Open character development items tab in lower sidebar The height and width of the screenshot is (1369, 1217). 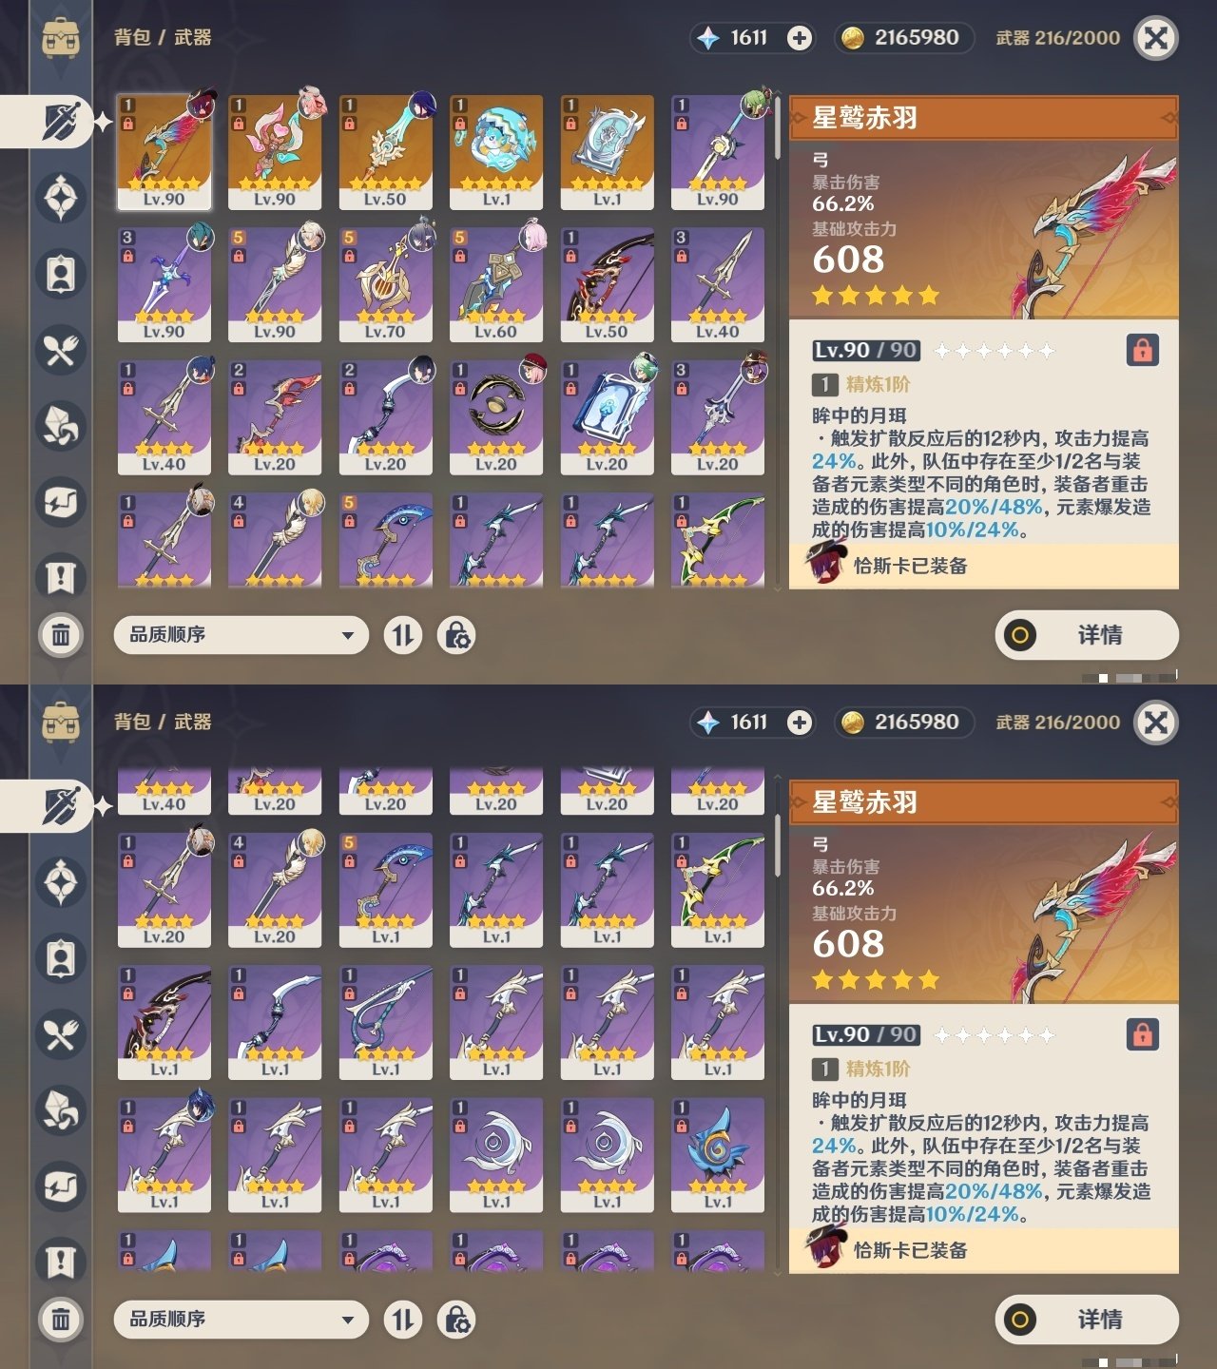click(61, 958)
